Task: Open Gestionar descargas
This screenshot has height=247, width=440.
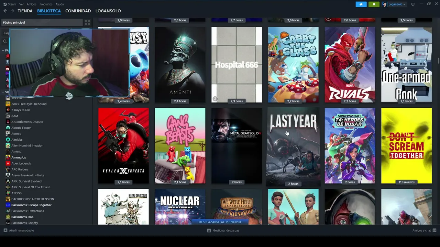Action: point(223,231)
